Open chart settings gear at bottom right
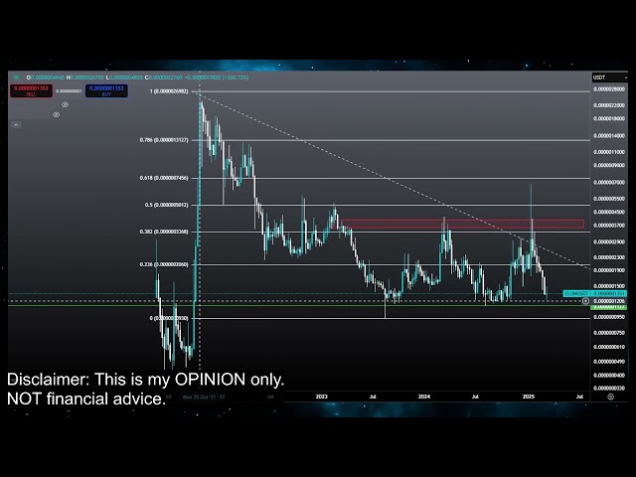636x477 pixels. pos(609,396)
